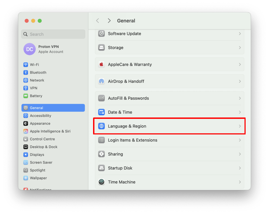Open AirDrop & Handoff chevron
The image size is (269, 214).
point(240,81)
